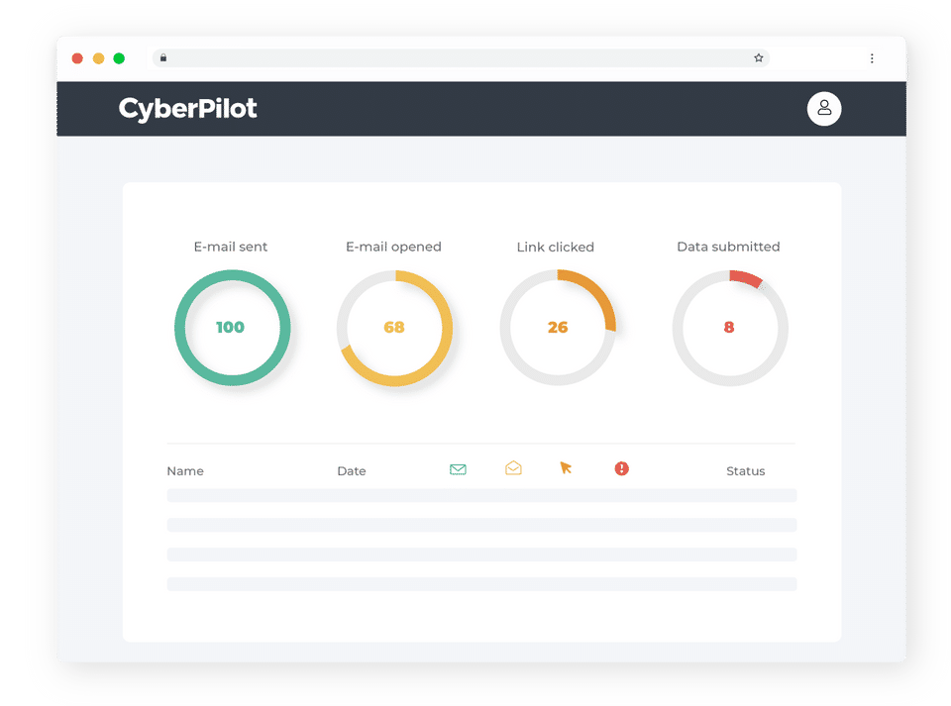951x706 pixels.
Task: Focus the browser address bar
Action: 461,58
